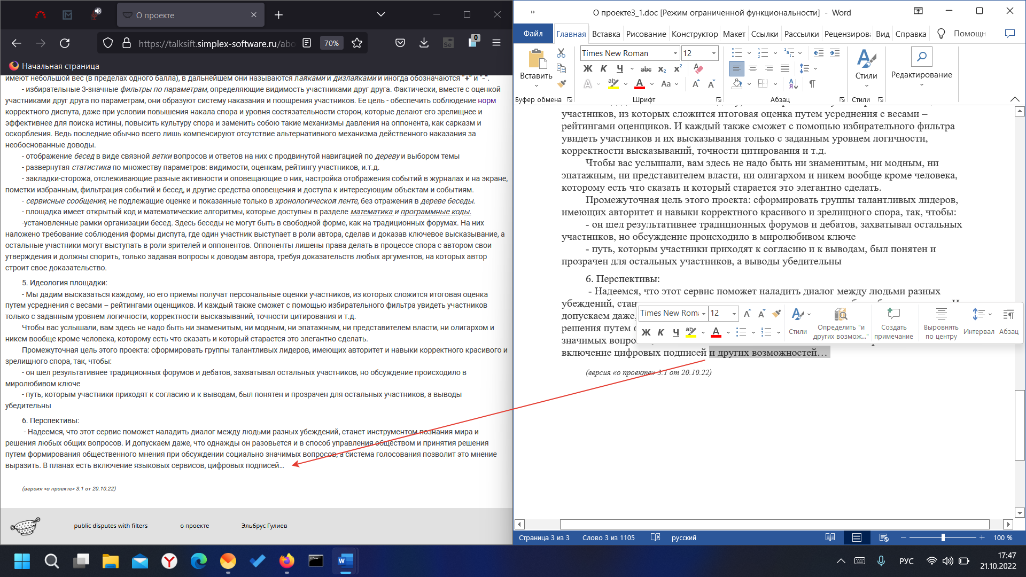The height and width of the screenshot is (577, 1026).
Task: Open Абзац paragraph settings in mini toolbar
Action: pos(1009,322)
